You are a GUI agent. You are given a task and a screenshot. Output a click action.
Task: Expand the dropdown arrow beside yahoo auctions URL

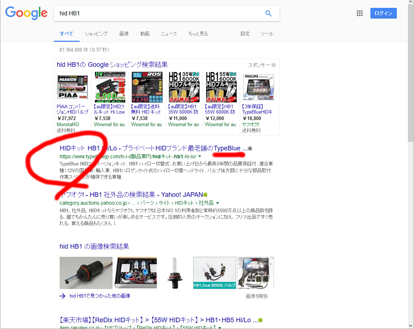coord(218,203)
